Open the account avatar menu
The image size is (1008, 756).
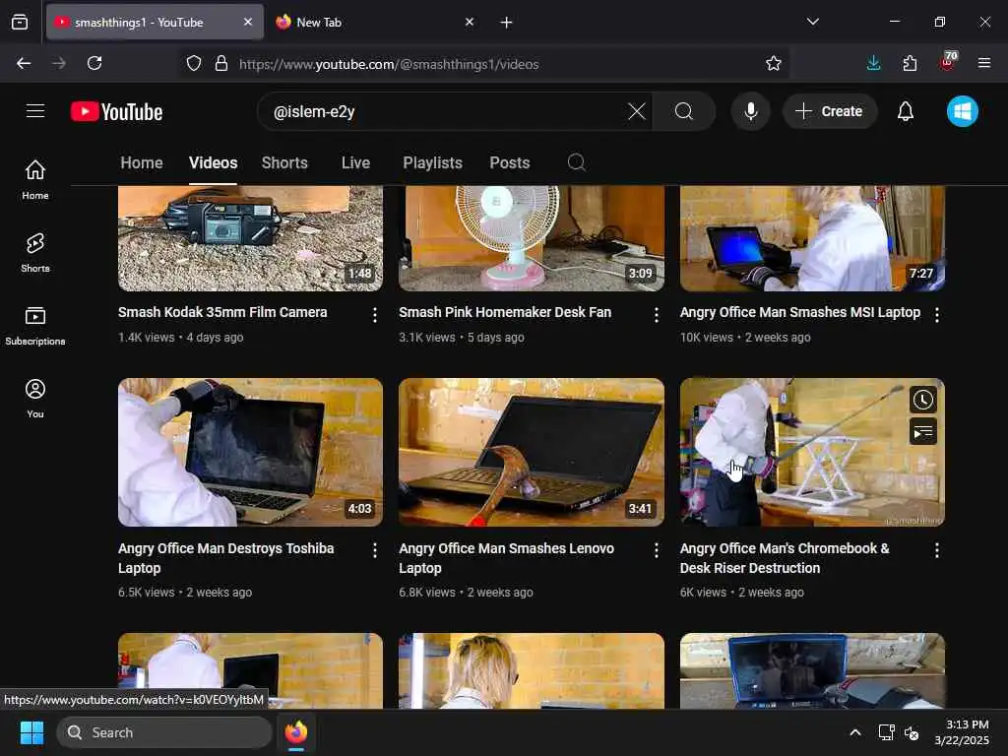(x=963, y=111)
